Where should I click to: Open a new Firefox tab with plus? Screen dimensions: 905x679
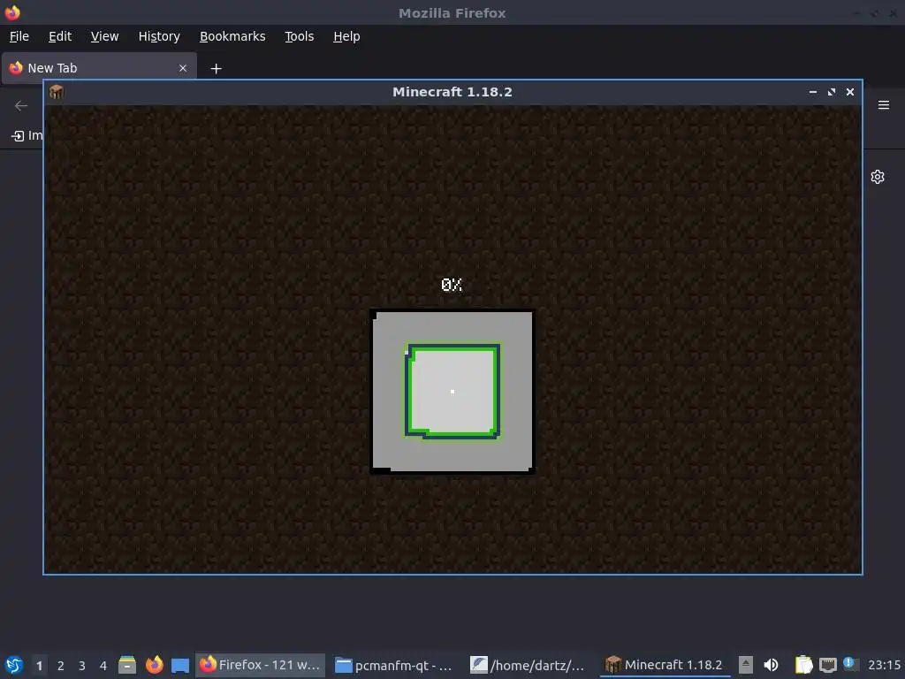tap(216, 69)
